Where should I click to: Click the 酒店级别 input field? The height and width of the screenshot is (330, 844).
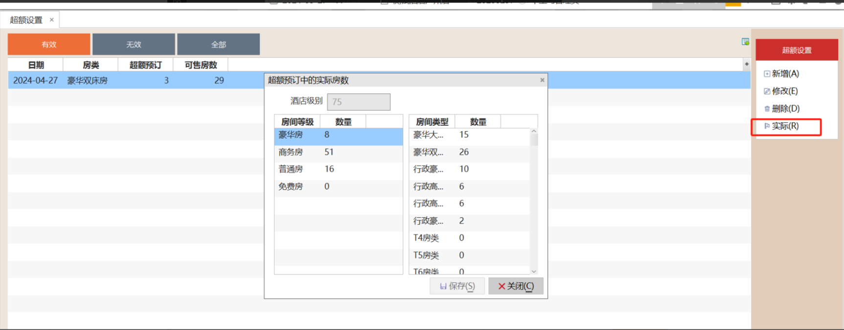pyautogui.click(x=358, y=102)
